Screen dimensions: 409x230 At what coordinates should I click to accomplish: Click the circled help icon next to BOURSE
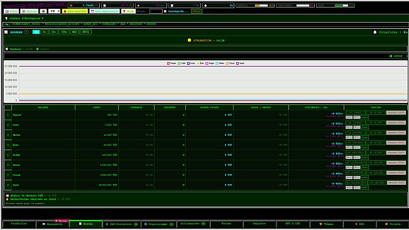26,32
